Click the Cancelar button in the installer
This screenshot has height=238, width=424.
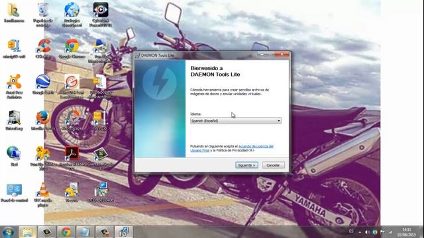click(273, 165)
